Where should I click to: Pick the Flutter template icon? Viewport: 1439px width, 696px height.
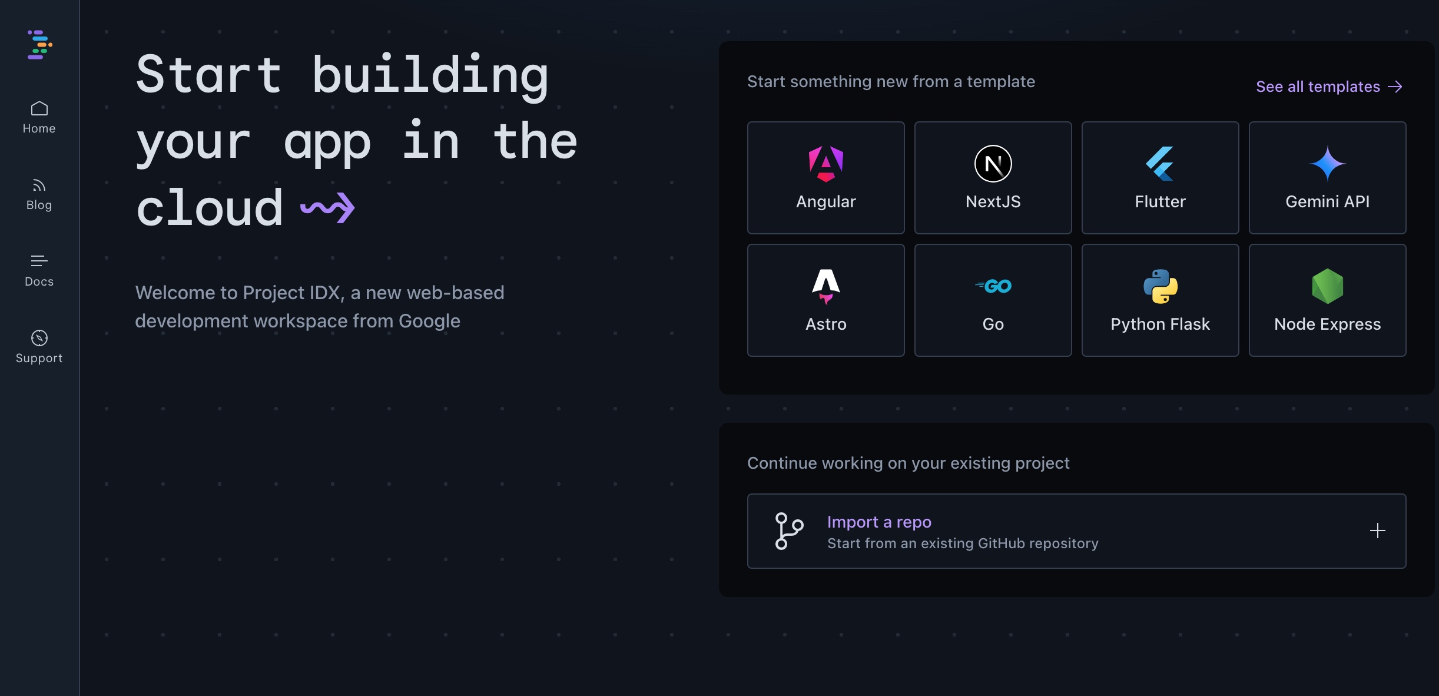(1159, 164)
